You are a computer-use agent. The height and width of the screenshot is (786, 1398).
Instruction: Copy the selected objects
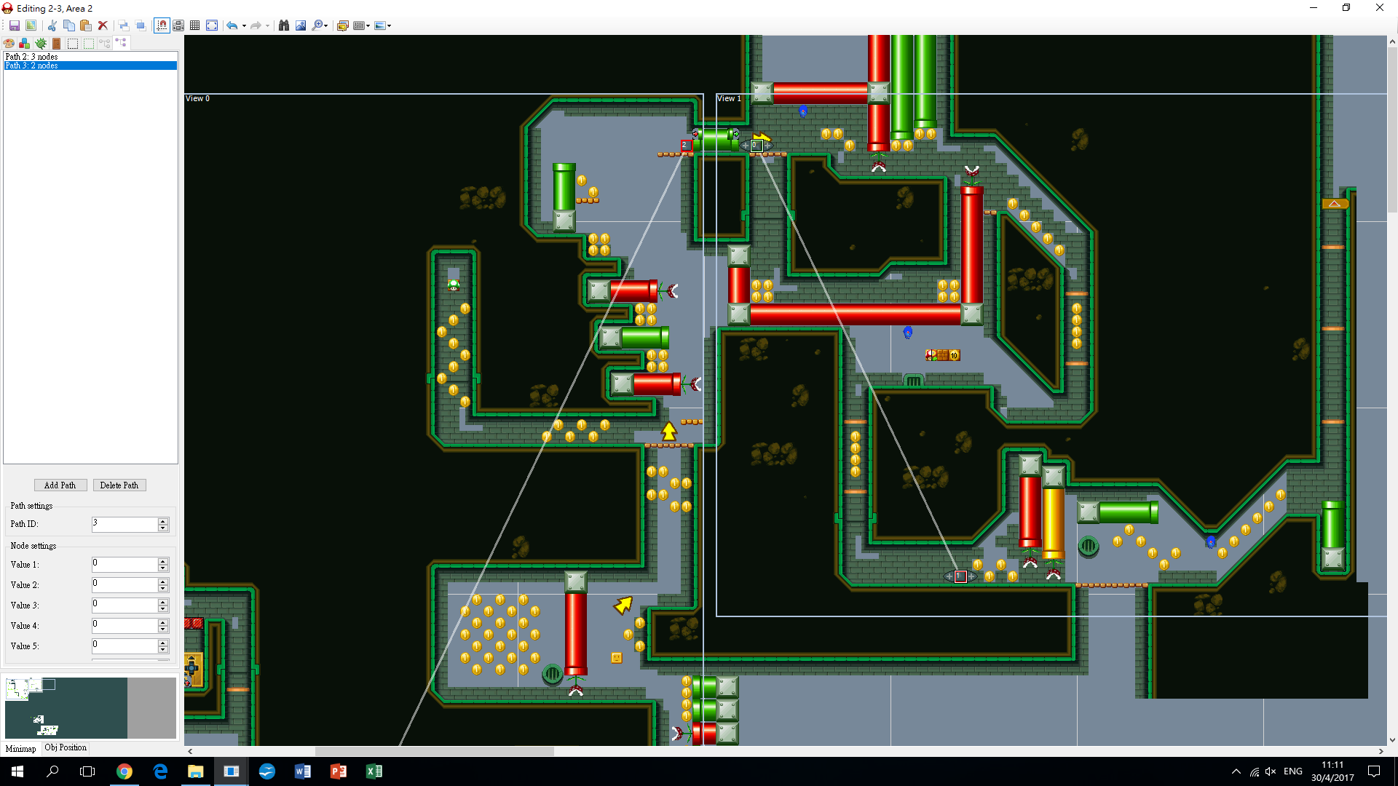pos(69,25)
